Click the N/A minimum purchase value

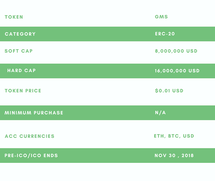(x=160, y=113)
